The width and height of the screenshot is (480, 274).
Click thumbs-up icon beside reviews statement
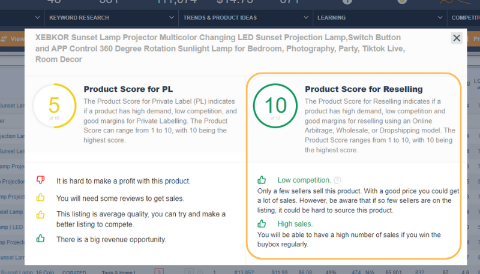point(40,197)
